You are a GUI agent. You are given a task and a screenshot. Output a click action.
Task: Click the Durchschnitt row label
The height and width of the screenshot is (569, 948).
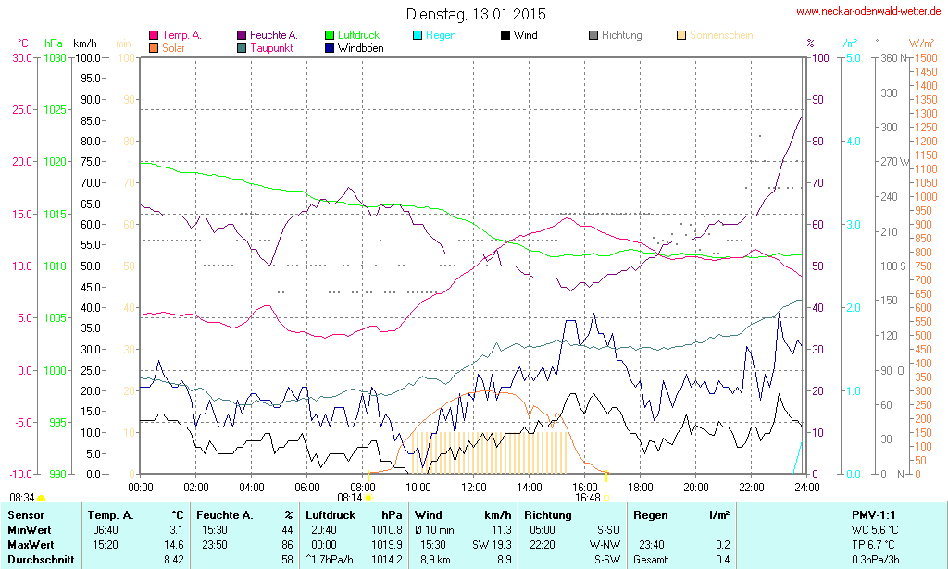(41, 560)
